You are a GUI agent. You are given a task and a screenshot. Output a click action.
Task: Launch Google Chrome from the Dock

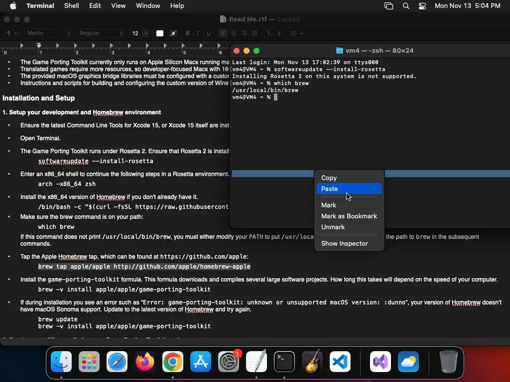click(172, 362)
